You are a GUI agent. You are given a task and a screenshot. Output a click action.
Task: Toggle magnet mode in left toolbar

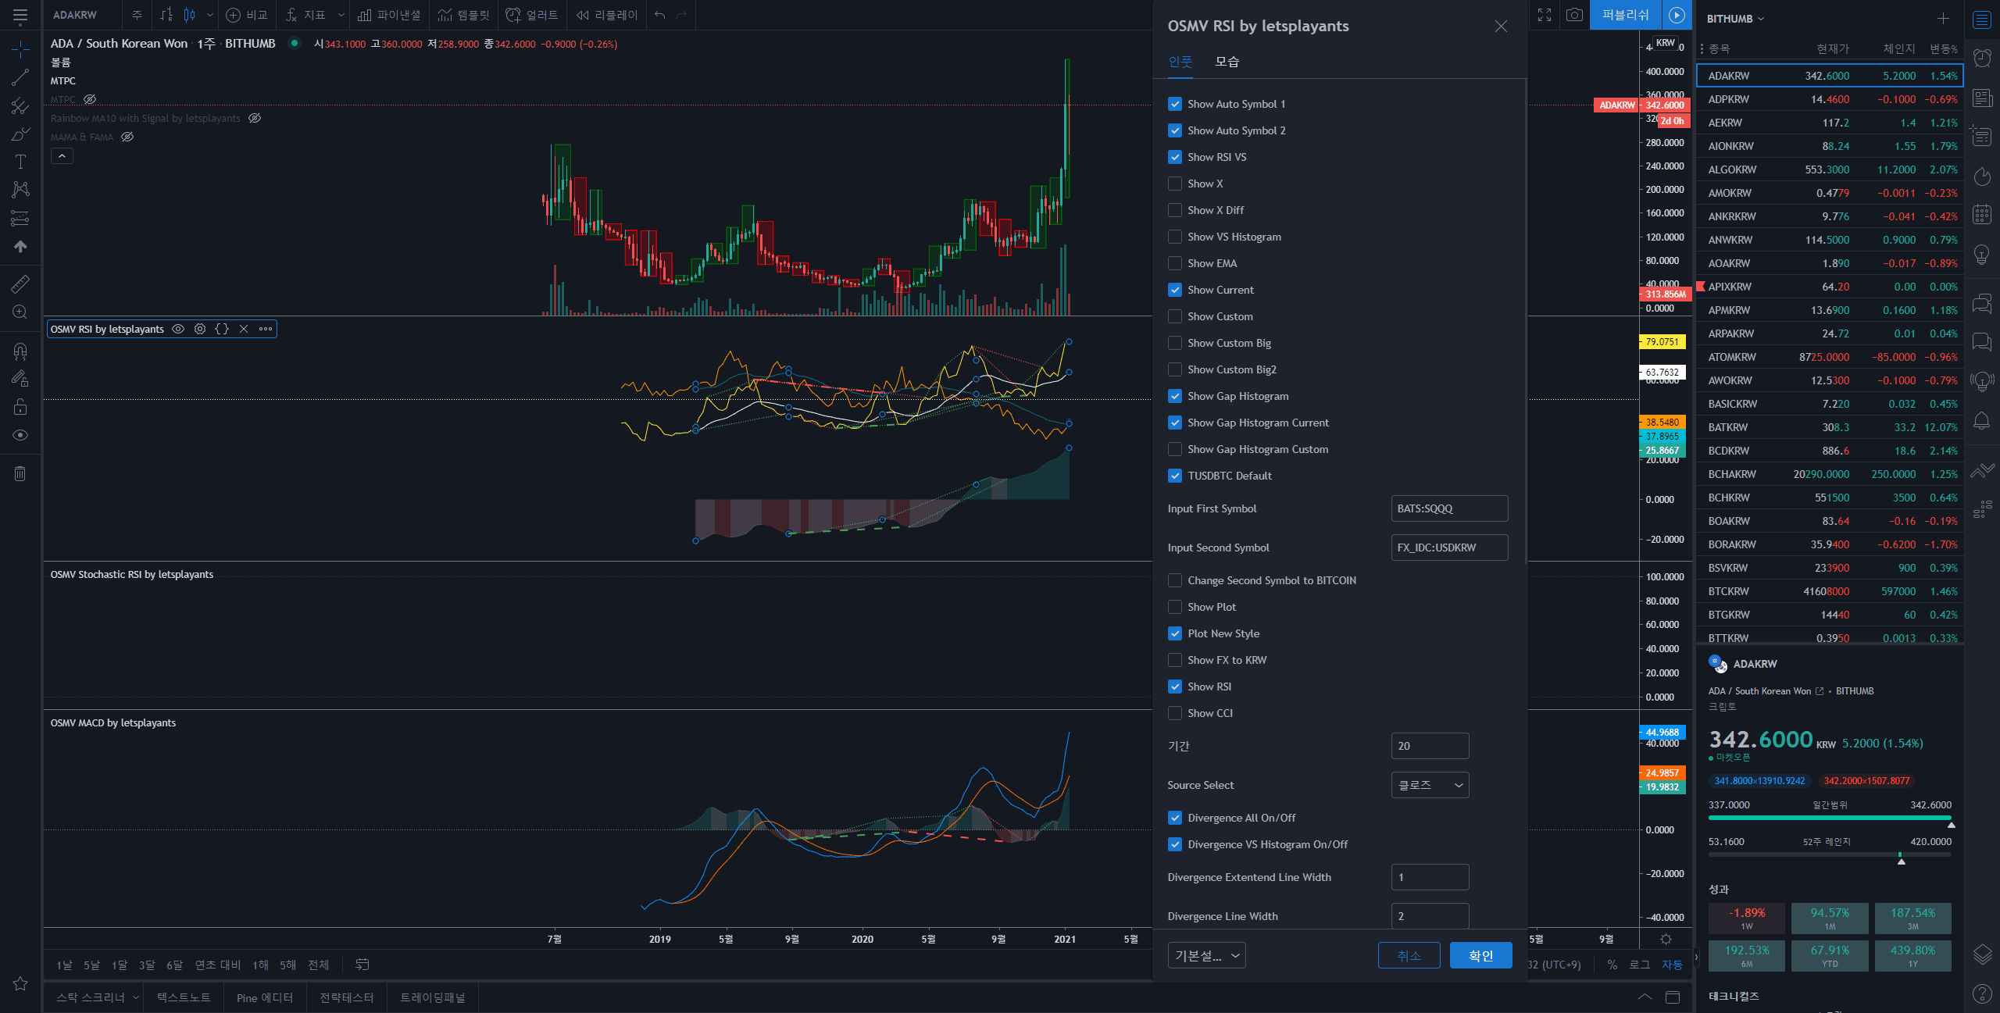point(20,351)
